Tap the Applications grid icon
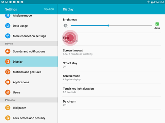This screenshot has height=123, width=165. 8,82
